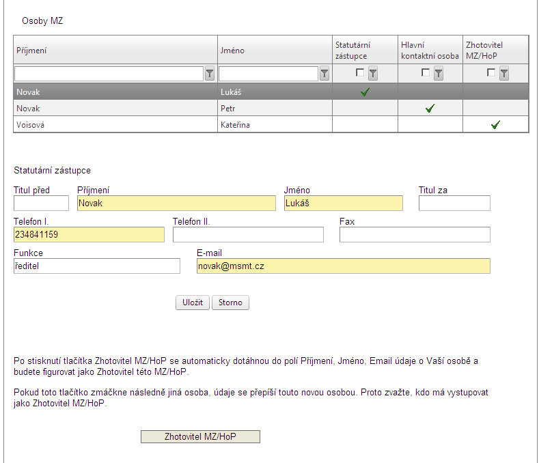
Task: Click the Petr name cell
Action: point(275,109)
